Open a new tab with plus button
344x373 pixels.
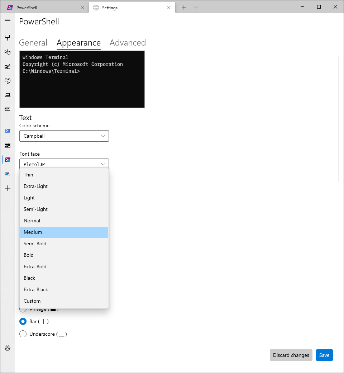click(184, 8)
